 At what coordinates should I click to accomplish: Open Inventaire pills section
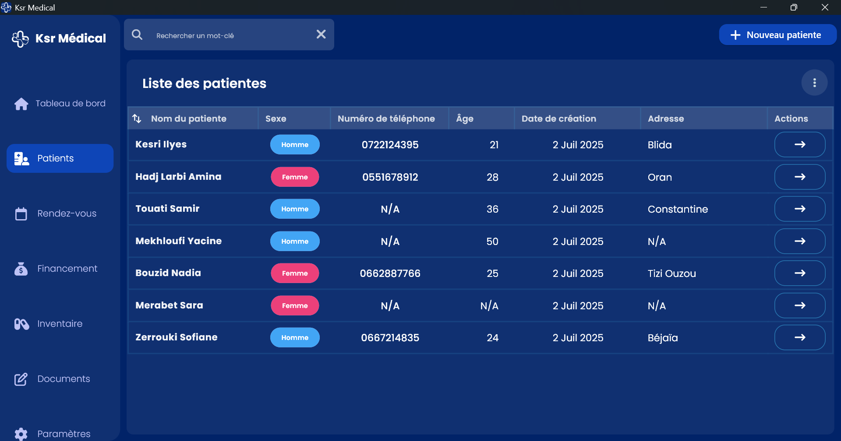tap(60, 324)
